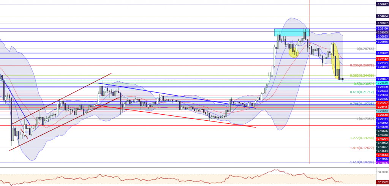The image size is (389, 186).
Task: Click the small yellow ellipse near 0.28072
Action: (x=294, y=53)
